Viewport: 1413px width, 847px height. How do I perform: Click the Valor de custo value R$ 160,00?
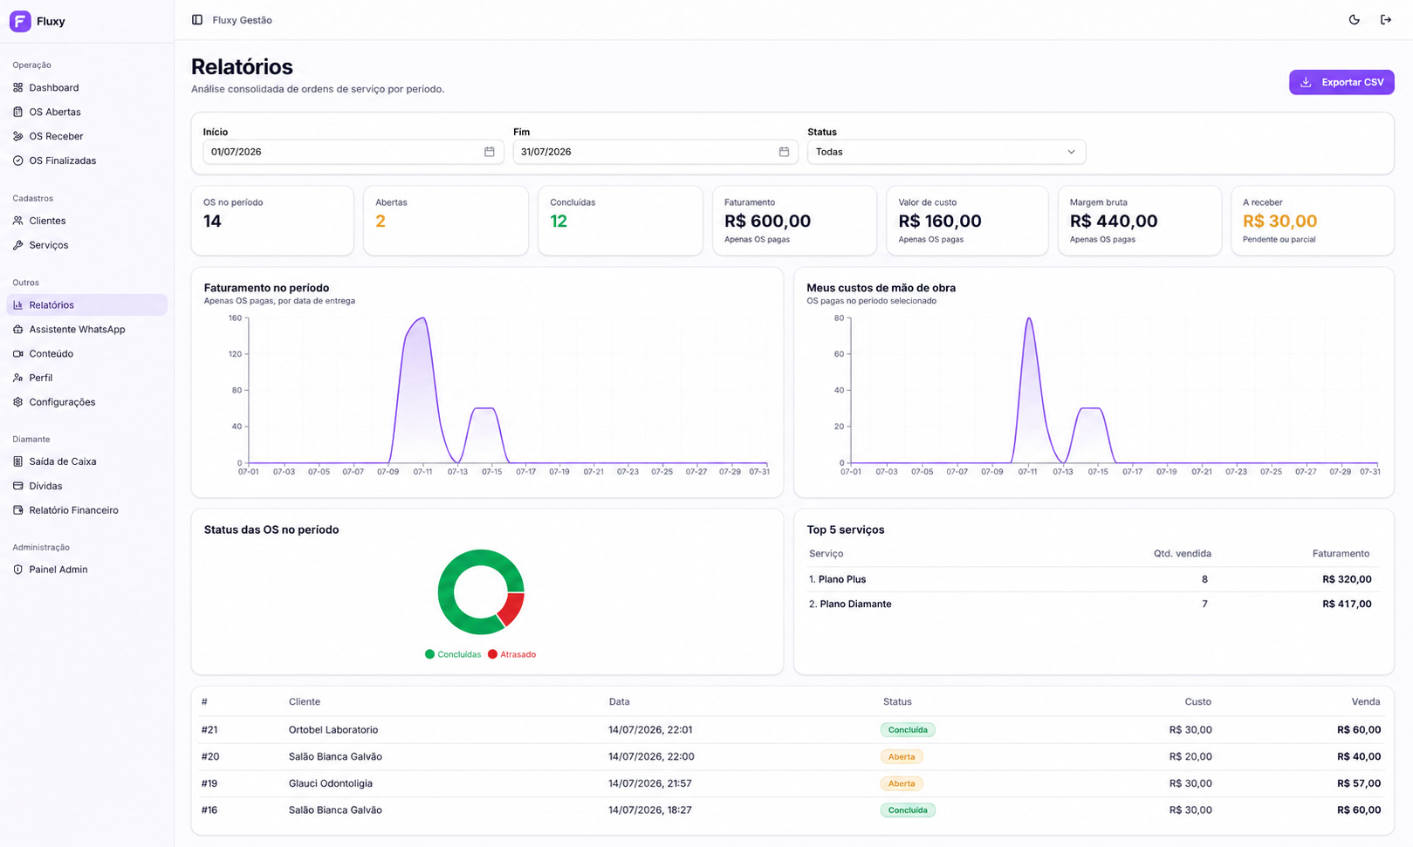click(x=940, y=222)
